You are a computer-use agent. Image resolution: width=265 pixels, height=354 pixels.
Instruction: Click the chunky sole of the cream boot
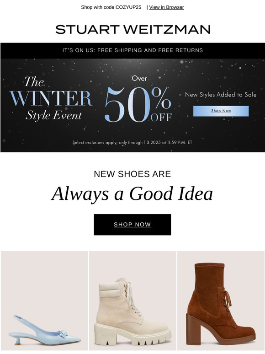click(x=133, y=337)
